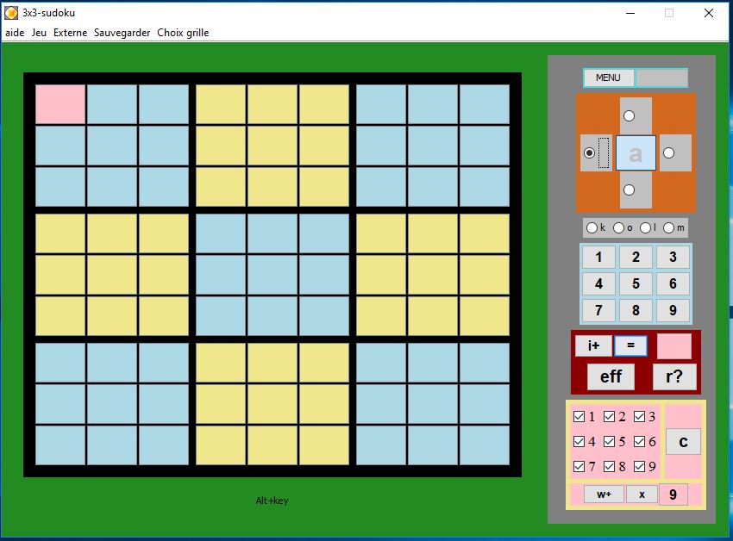Activate the = tool
Image resolution: width=733 pixels, height=541 pixels.
click(630, 345)
